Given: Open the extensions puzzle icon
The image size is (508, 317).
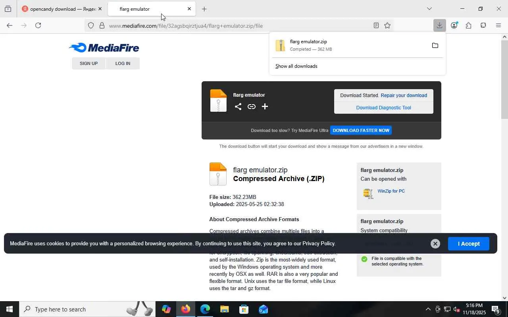Looking at the screenshot, I should pyautogui.click(x=469, y=25).
